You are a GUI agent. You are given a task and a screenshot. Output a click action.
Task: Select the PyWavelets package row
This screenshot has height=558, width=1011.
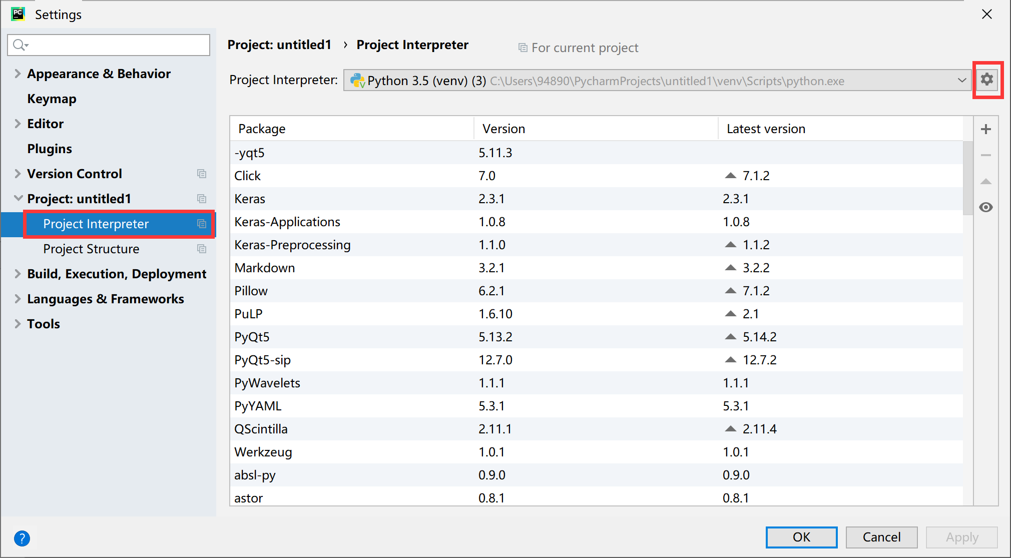point(597,383)
